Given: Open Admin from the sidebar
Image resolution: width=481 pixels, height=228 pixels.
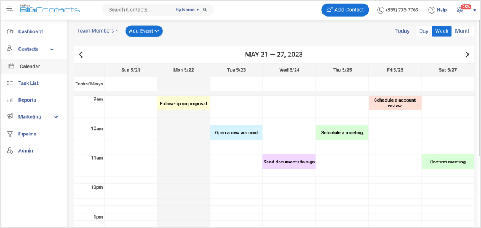Looking at the screenshot, I should pos(26,151).
